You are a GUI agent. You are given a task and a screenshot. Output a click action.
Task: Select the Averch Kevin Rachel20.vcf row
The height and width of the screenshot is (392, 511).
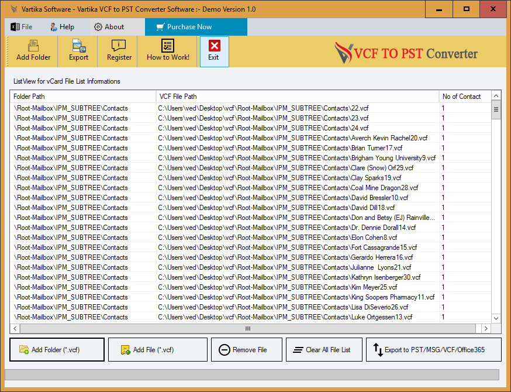click(250, 138)
